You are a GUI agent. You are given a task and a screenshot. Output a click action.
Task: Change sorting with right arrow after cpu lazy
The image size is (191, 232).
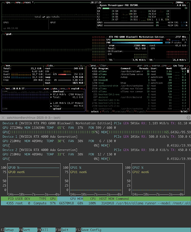click(186, 65)
